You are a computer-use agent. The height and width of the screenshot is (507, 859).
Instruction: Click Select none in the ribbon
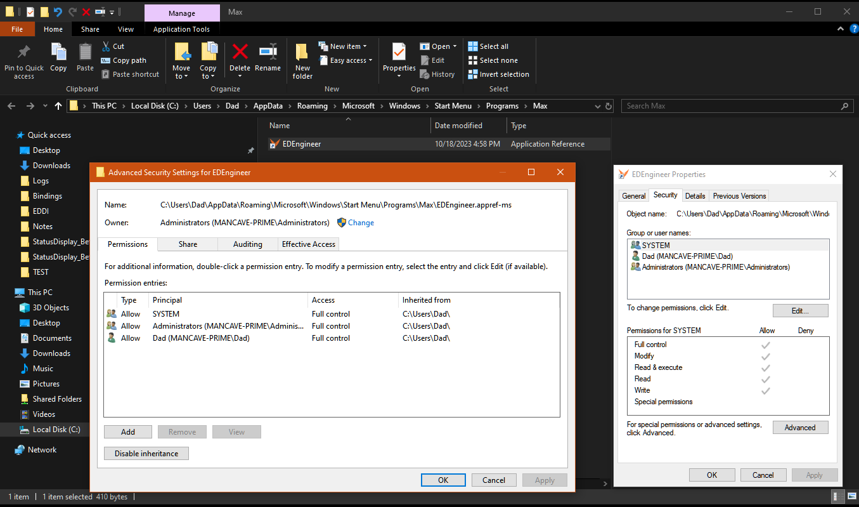[493, 60]
